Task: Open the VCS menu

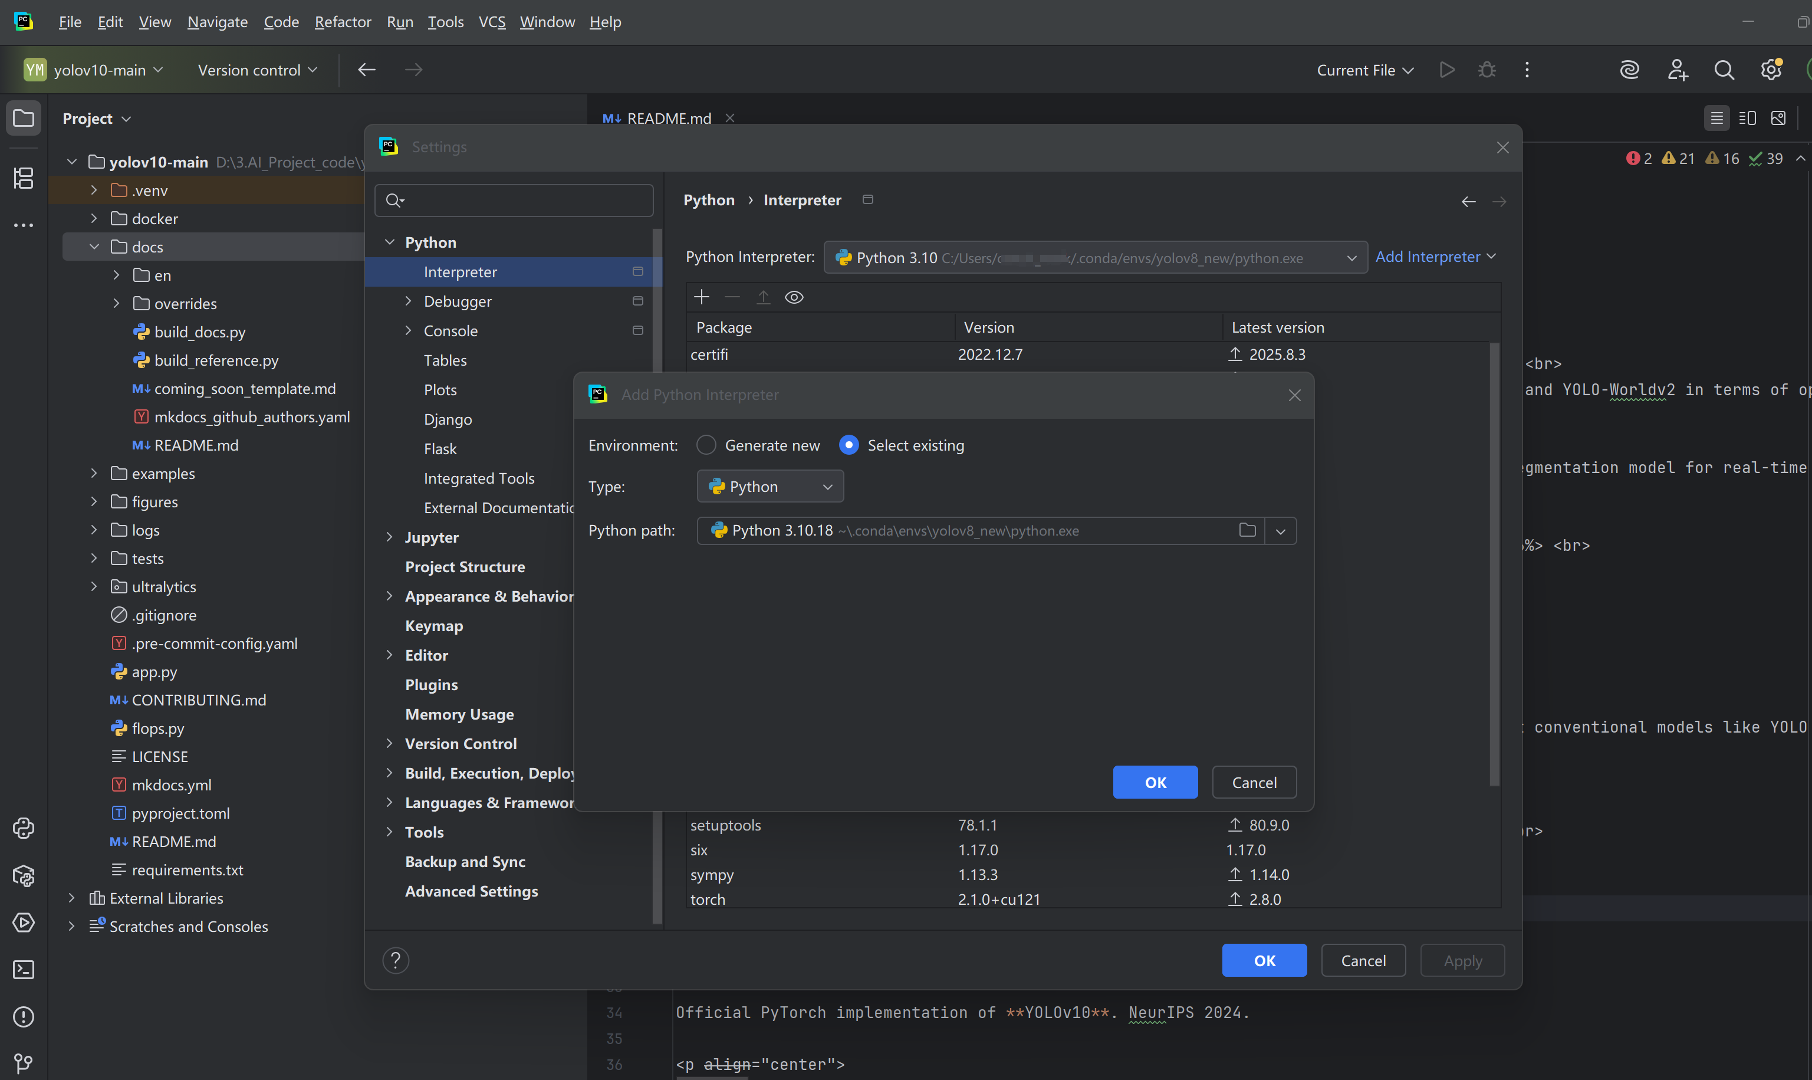Action: tap(492, 21)
